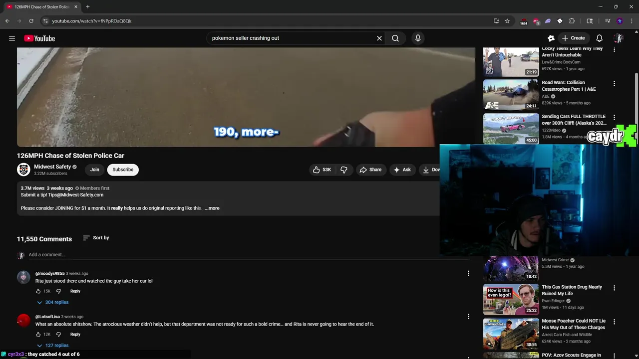Dislike the comment by @LotsofLisa
Image resolution: width=639 pixels, height=359 pixels.
pyautogui.click(x=58, y=335)
